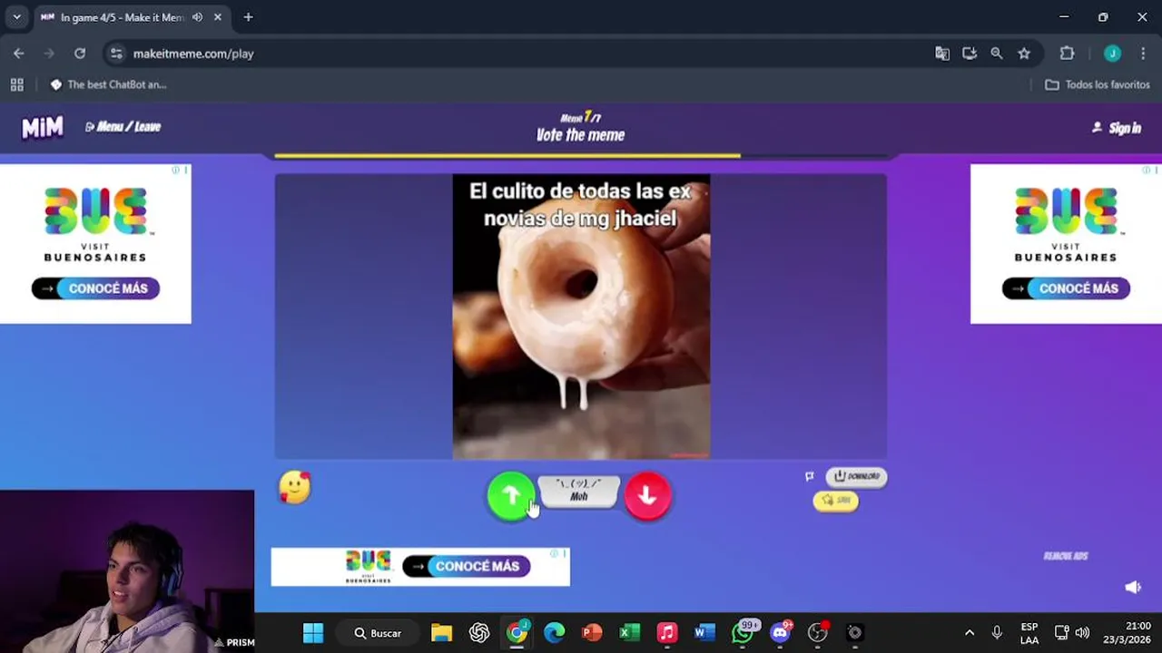Open the volume tray icon
This screenshot has height=653, width=1162.
[x=1082, y=633]
